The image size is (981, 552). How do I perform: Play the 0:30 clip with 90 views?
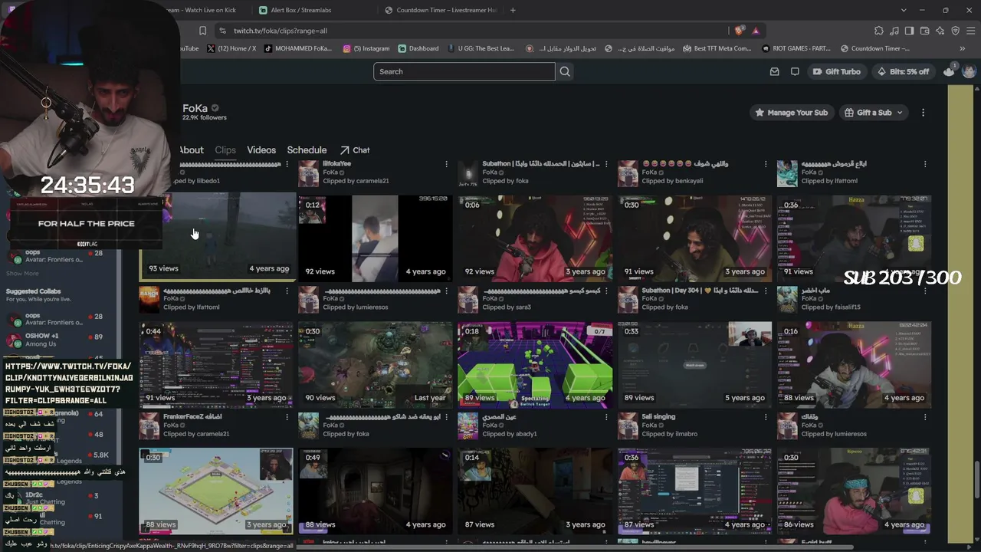[376, 365]
